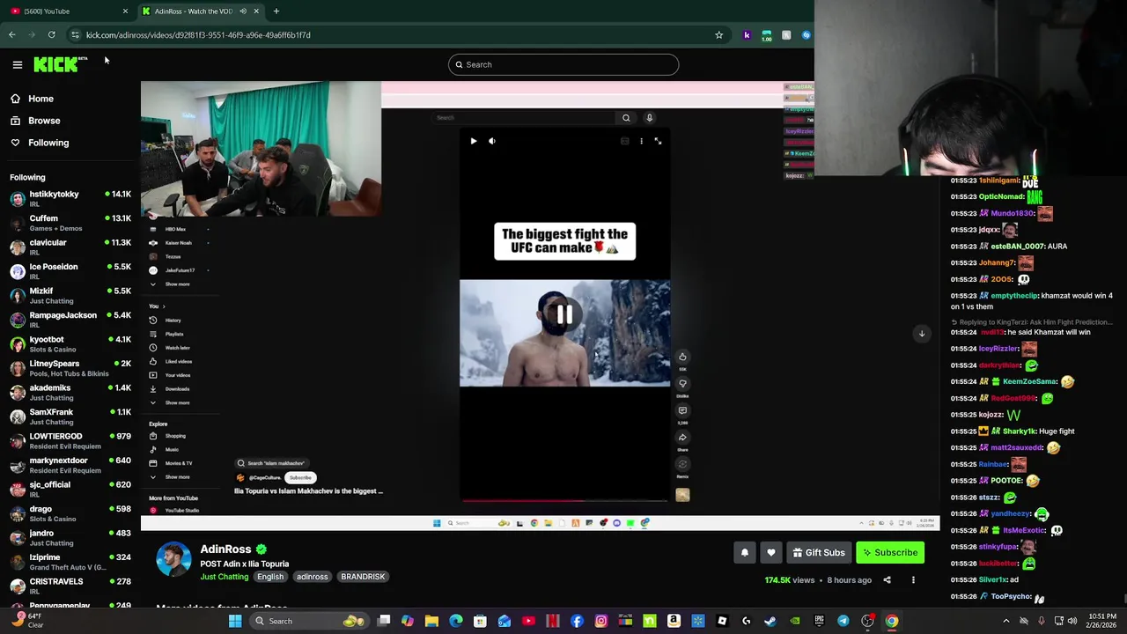Toggle the heart follow button
The width and height of the screenshot is (1127, 634).
(771, 553)
